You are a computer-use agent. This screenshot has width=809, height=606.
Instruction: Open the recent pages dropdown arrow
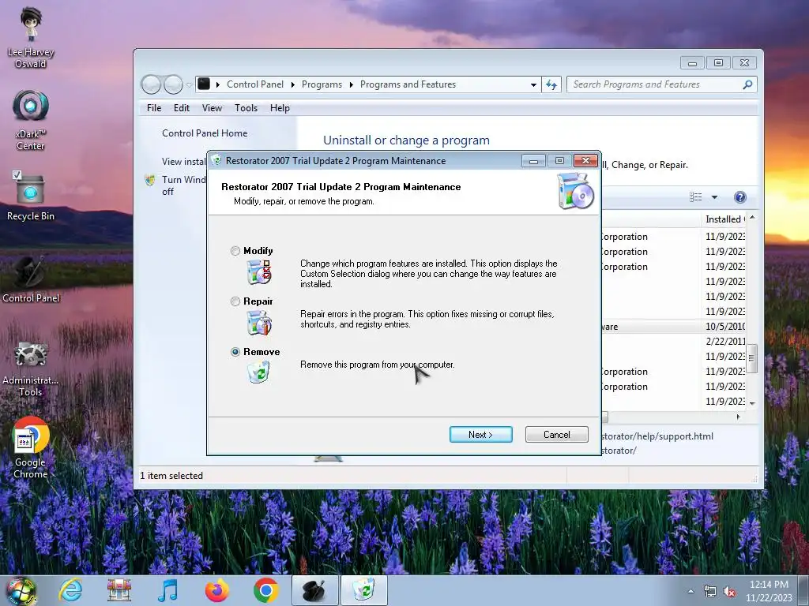[189, 84]
